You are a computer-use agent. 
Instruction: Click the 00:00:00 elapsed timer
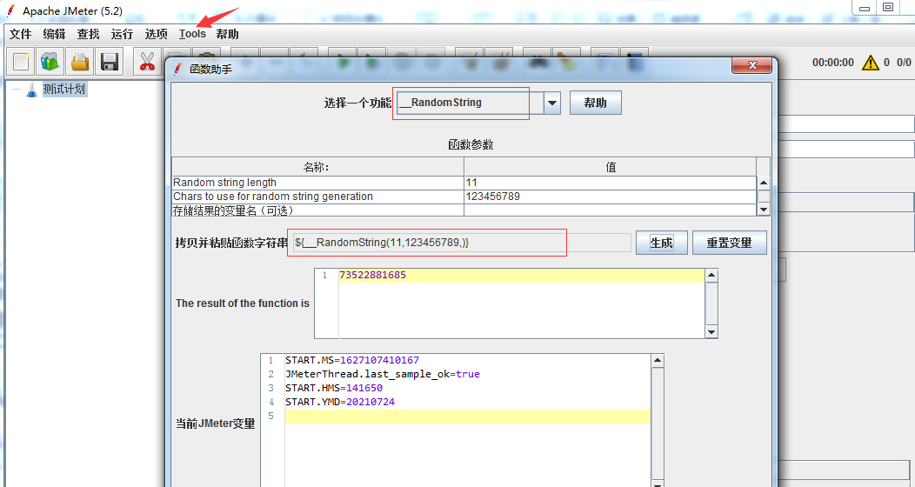(832, 63)
